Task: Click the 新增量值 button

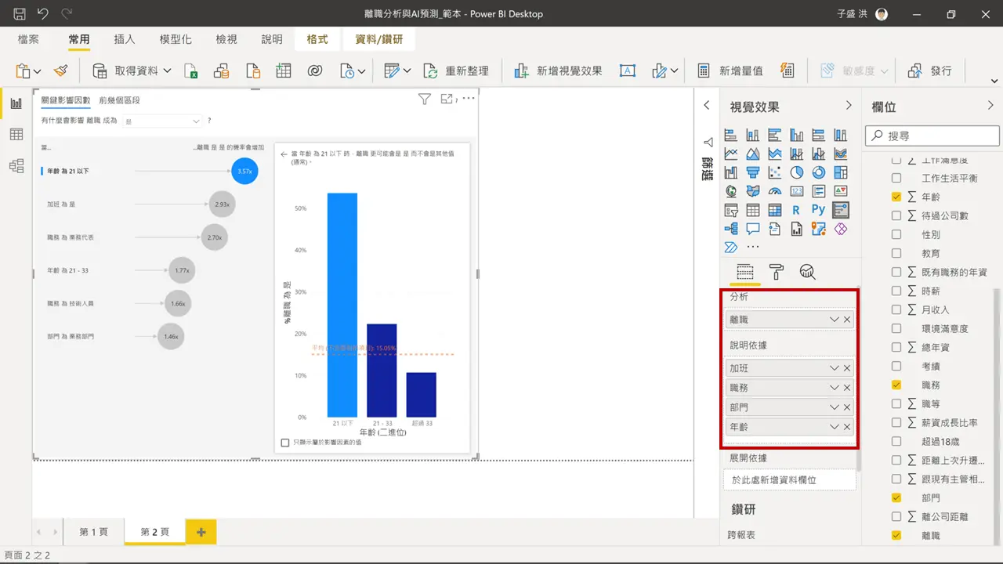Action: 730,70
